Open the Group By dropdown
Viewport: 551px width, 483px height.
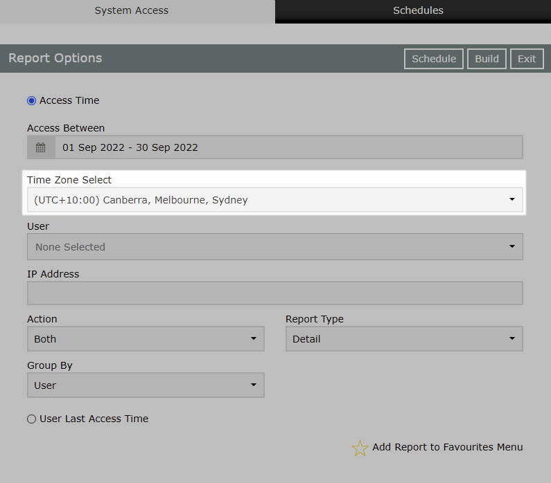click(146, 385)
